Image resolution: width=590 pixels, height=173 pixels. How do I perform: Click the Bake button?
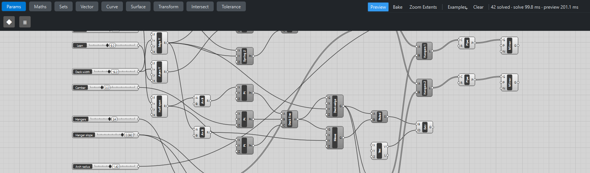(x=397, y=7)
